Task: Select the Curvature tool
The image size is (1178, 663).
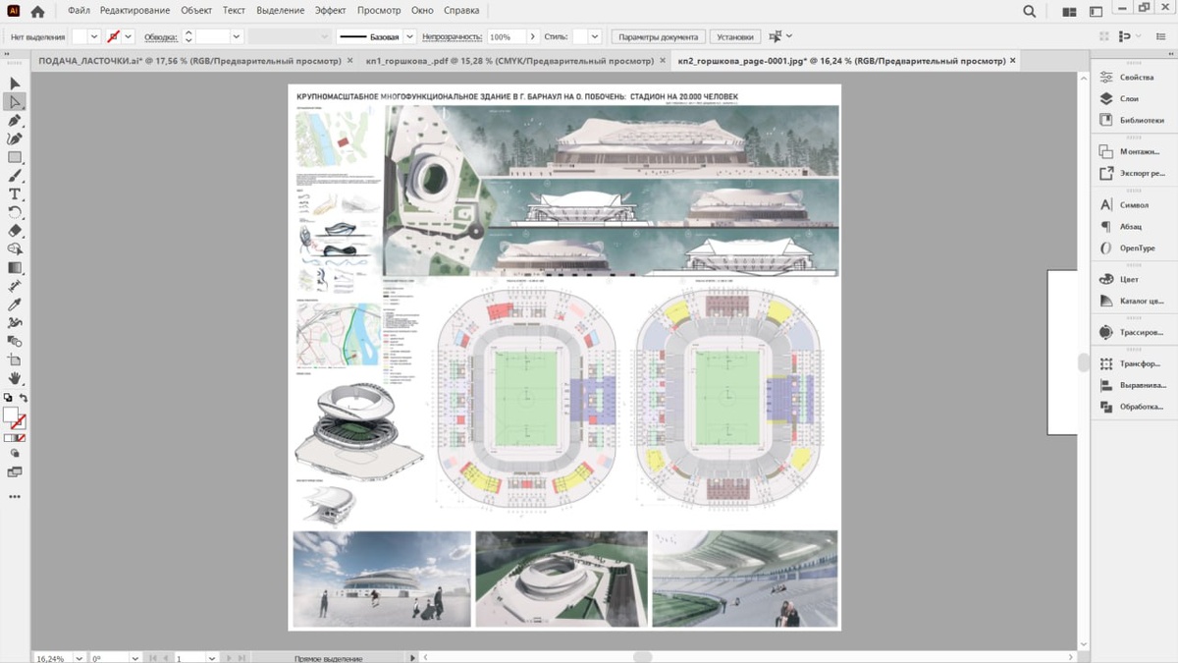Action: click(15, 138)
